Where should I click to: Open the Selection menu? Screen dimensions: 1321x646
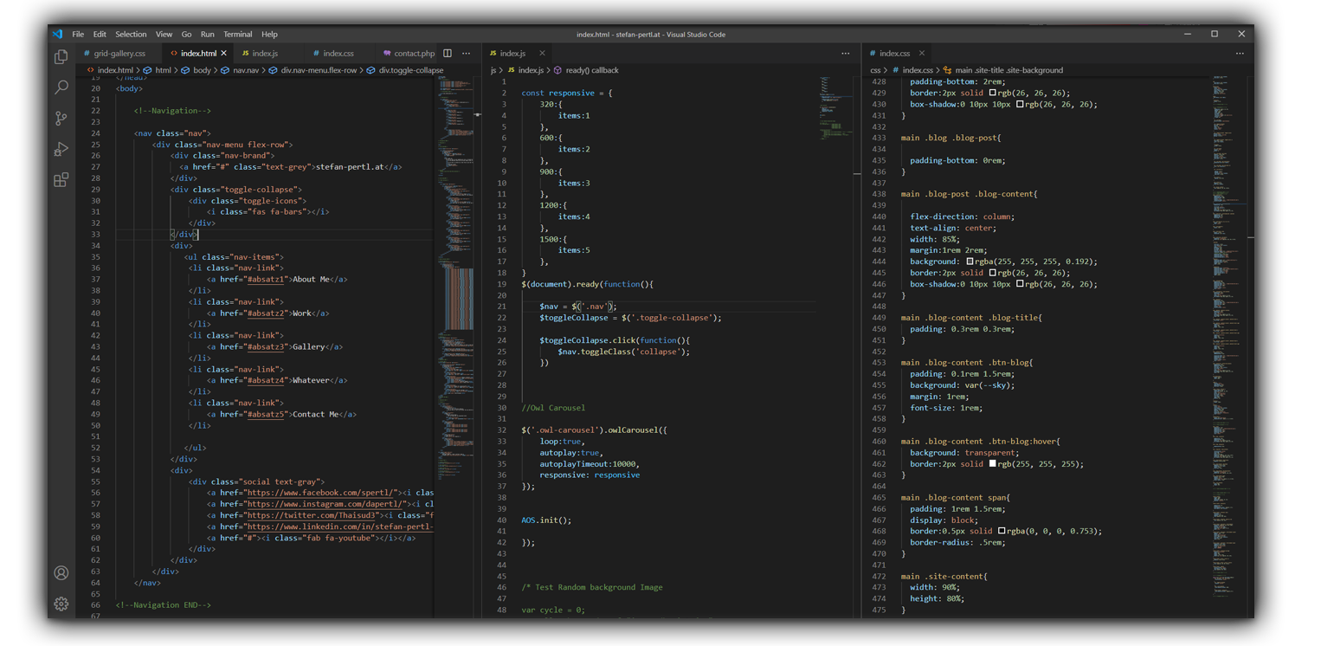point(131,35)
